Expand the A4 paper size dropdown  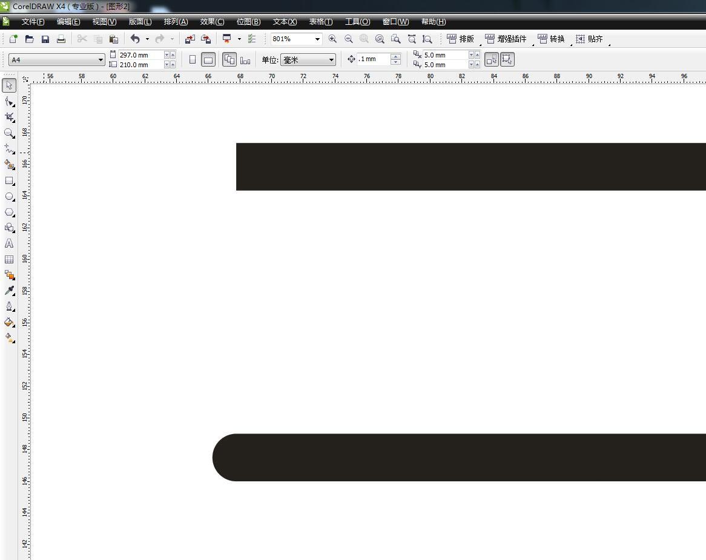(101, 60)
